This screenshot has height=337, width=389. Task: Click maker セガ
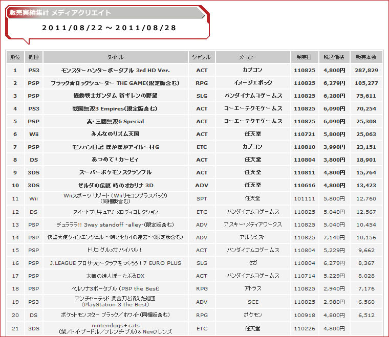point(253,263)
